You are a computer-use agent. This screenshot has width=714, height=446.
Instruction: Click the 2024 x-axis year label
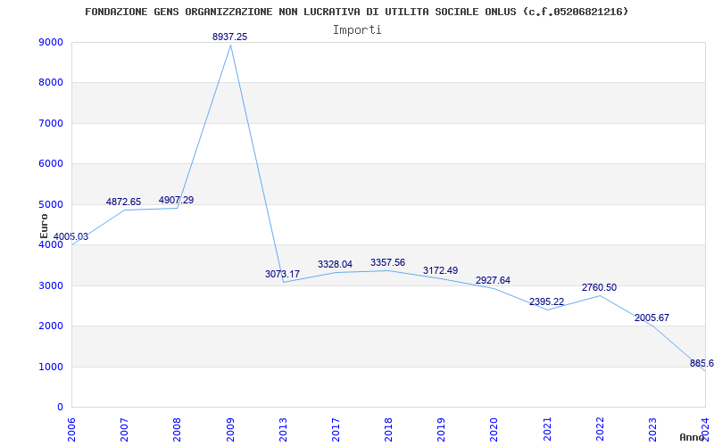705,429
